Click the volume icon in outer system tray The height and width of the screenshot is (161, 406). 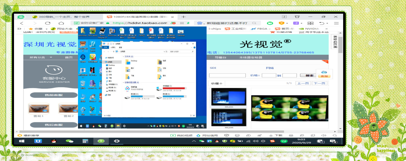pyautogui.click(x=255, y=141)
